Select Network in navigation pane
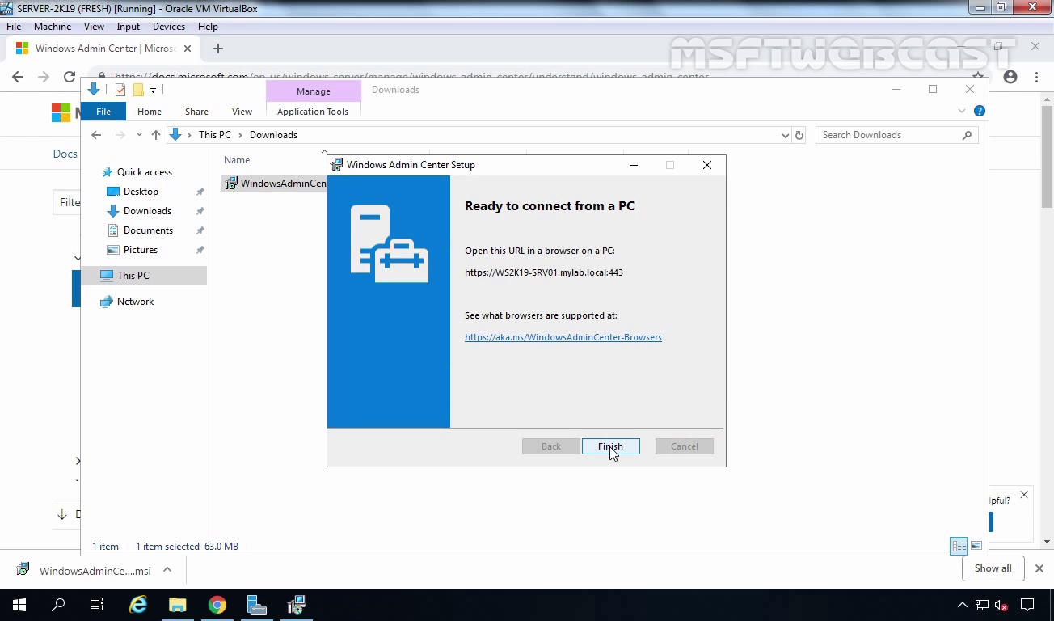This screenshot has width=1054, height=621. tap(135, 302)
